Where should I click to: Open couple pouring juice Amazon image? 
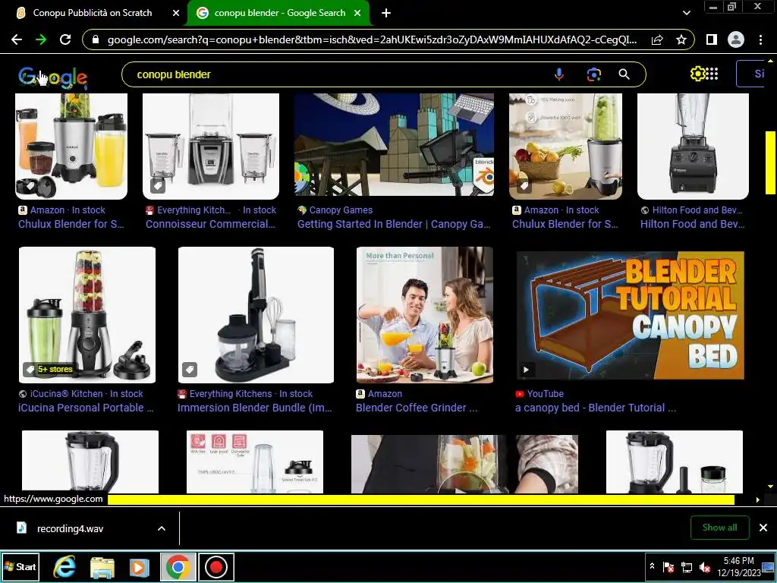pos(425,315)
